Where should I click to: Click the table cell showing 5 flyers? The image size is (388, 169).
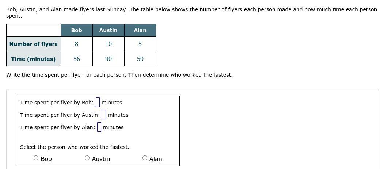(140, 44)
